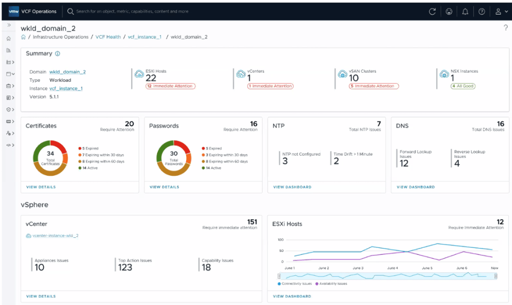Click the home icon in the breadcrumb
Image resolution: width=512 pixels, height=305 pixels.
tap(24, 37)
